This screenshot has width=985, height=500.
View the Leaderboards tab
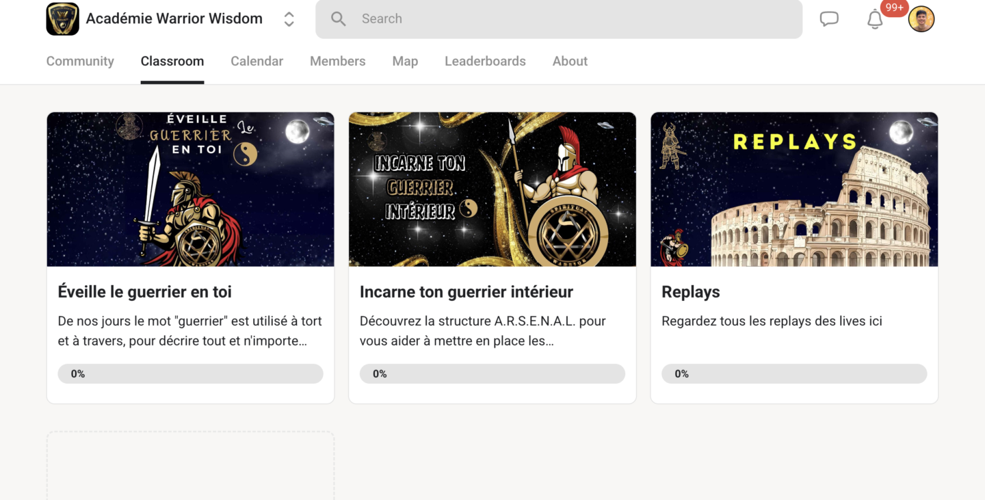(x=485, y=61)
